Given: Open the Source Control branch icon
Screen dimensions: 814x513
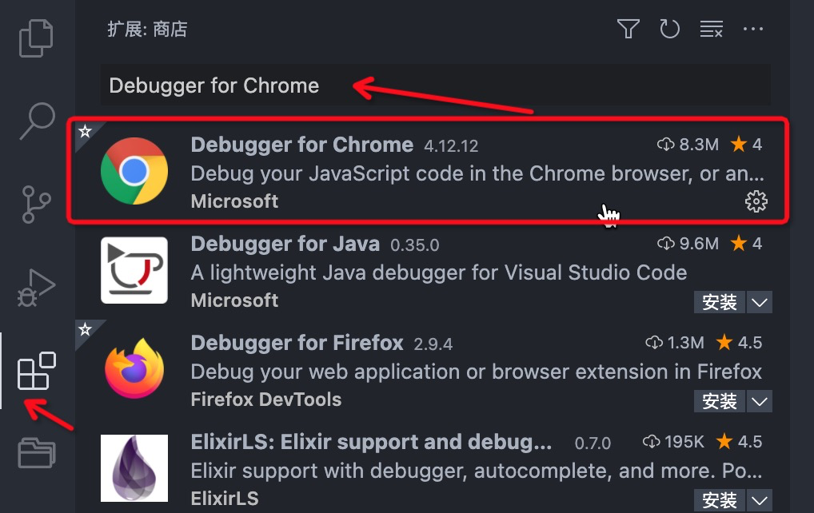Looking at the screenshot, I should (36, 205).
